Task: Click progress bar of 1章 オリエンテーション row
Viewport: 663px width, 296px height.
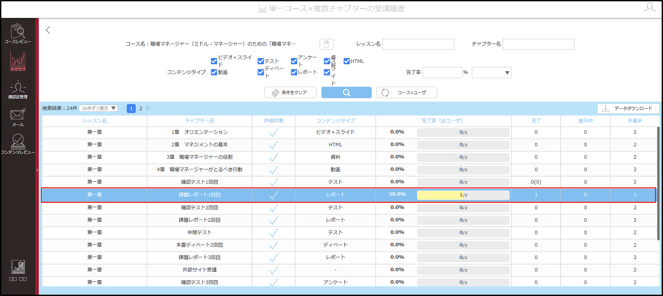Action: tap(463, 132)
